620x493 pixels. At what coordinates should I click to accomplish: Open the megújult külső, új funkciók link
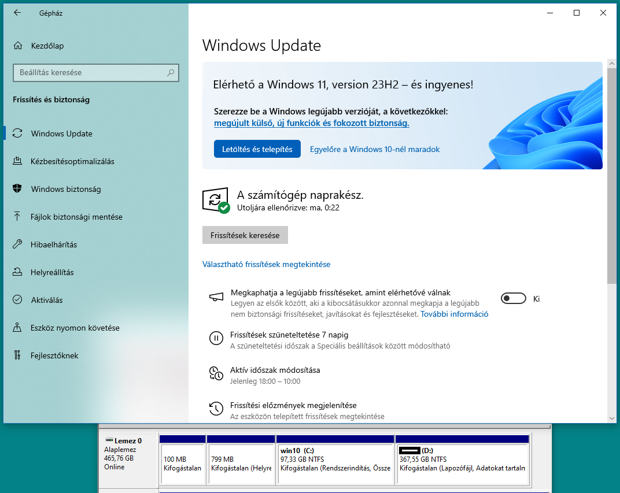point(312,123)
